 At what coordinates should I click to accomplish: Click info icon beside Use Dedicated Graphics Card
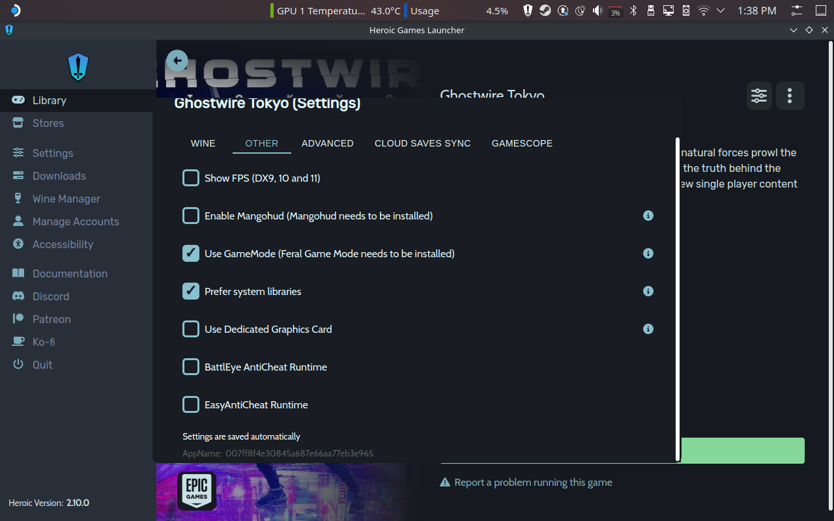648,329
